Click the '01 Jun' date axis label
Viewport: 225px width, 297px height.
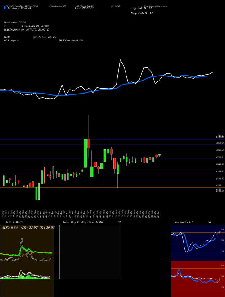point(159,214)
